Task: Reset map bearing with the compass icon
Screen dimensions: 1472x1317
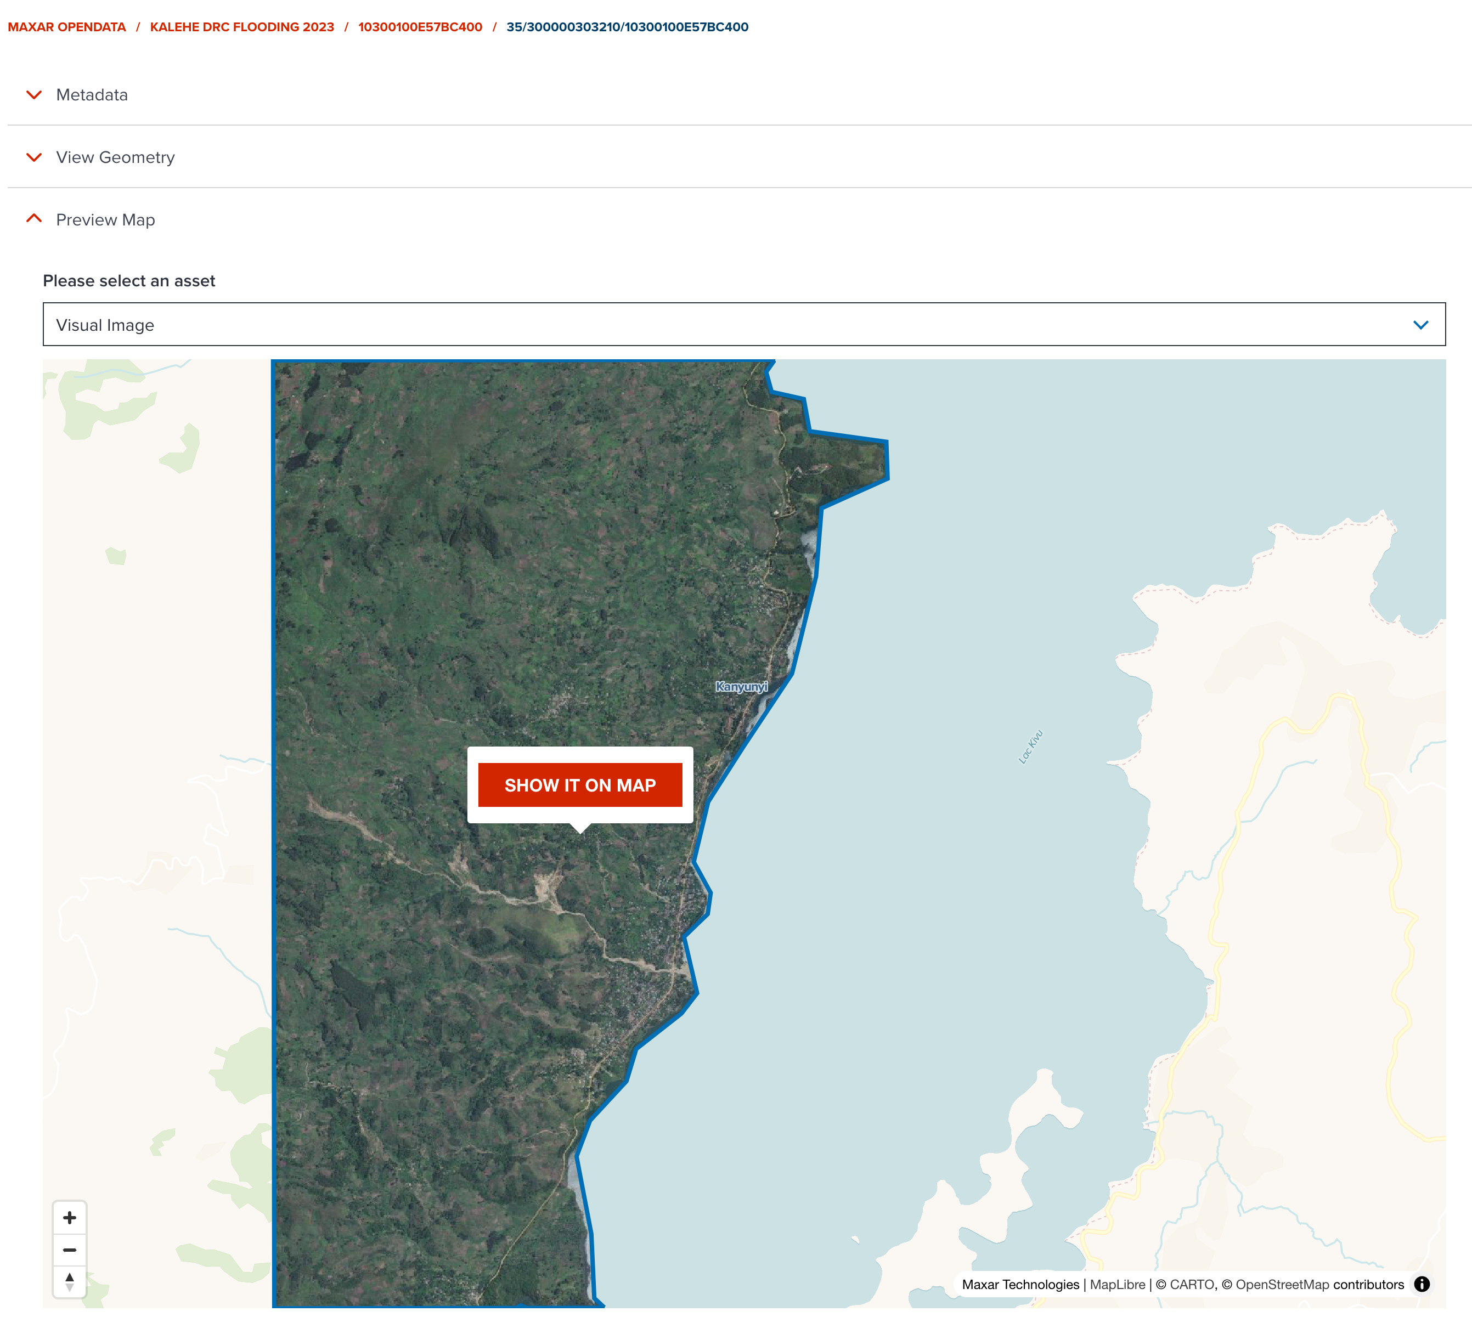Action: [70, 1283]
